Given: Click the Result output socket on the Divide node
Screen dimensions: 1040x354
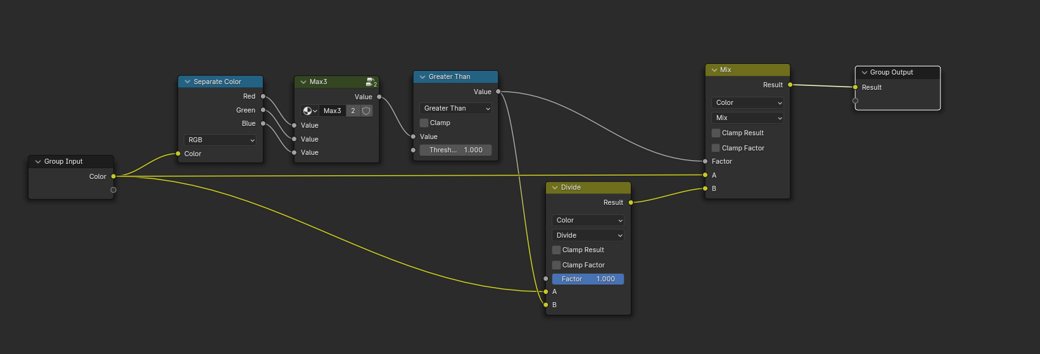Looking at the screenshot, I should [631, 202].
